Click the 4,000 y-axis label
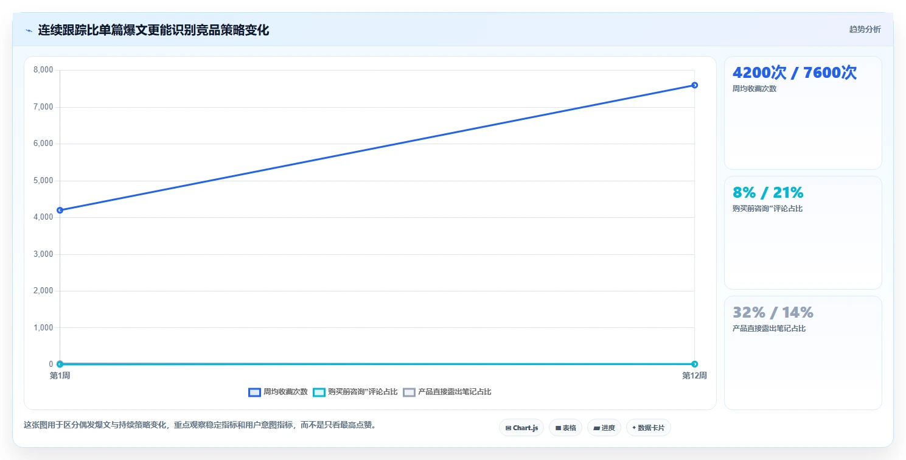Screen dimensions: 906x460 tap(43, 217)
